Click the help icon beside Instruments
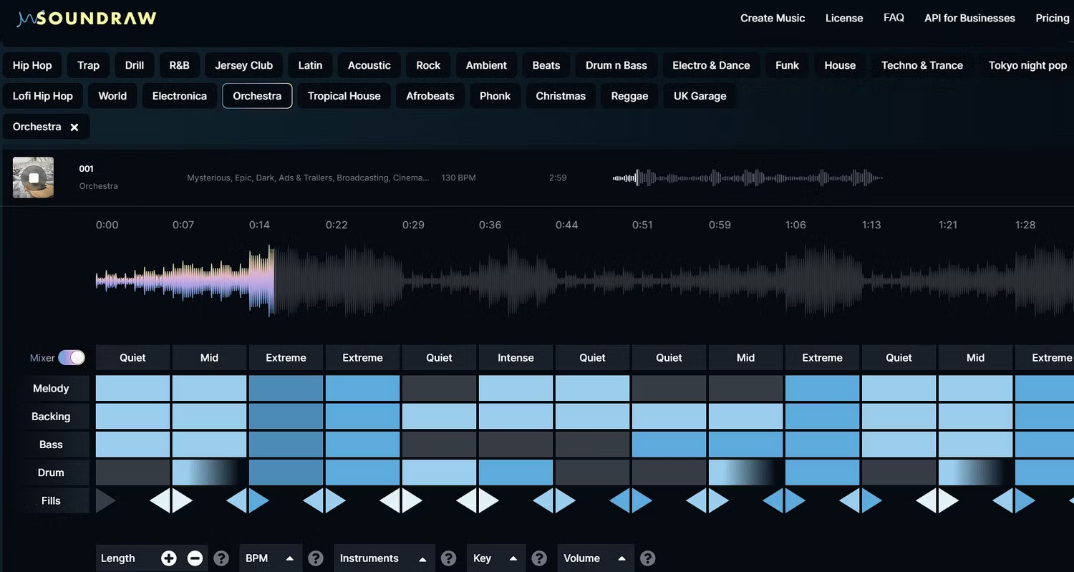Image resolution: width=1074 pixels, height=572 pixels. pos(448,558)
